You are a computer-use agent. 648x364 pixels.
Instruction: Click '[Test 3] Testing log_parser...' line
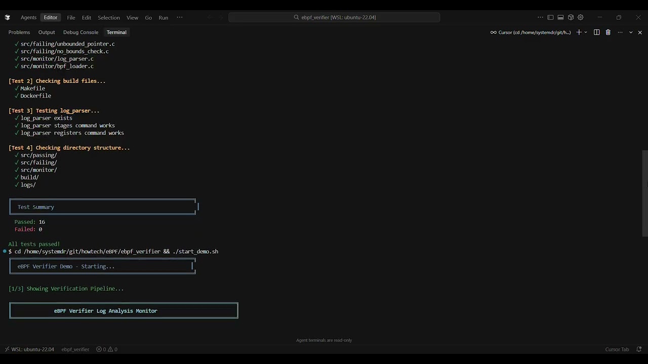[x=54, y=111]
